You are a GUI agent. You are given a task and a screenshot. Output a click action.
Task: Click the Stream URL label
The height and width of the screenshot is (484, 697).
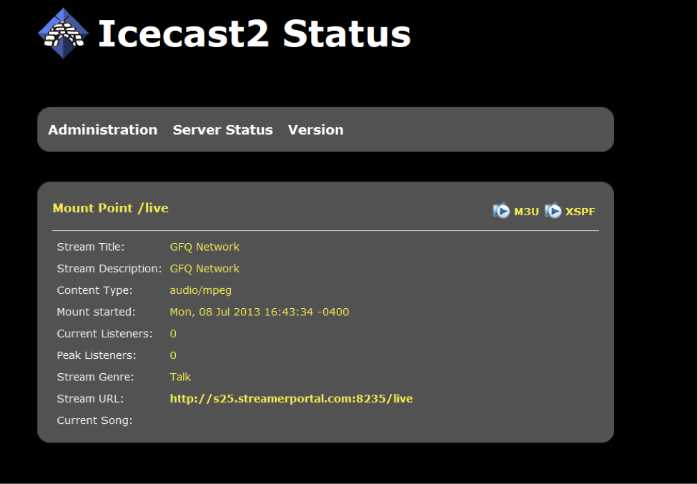pyautogui.click(x=90, y=399)
